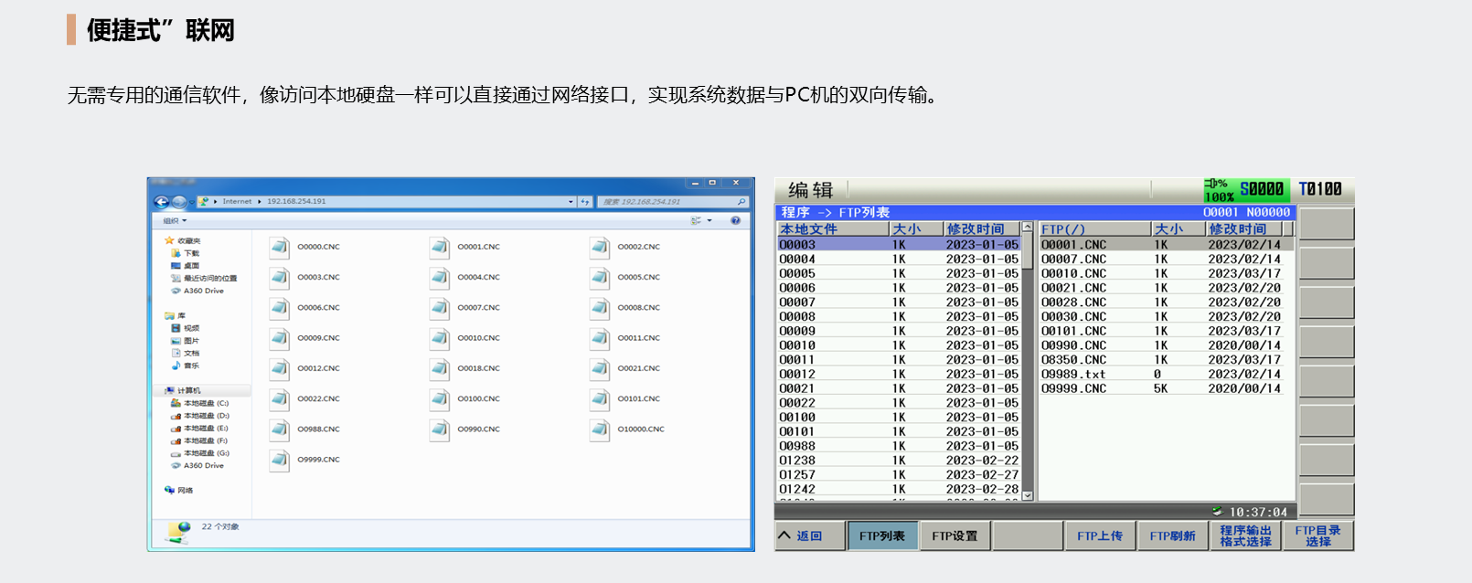Select O0007.CNC row in FTP list
1472x583 pixels.
(x=1073, y=260)
